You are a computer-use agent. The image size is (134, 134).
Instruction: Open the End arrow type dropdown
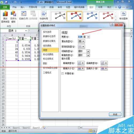pyautogui.click(x=104, y=63)
